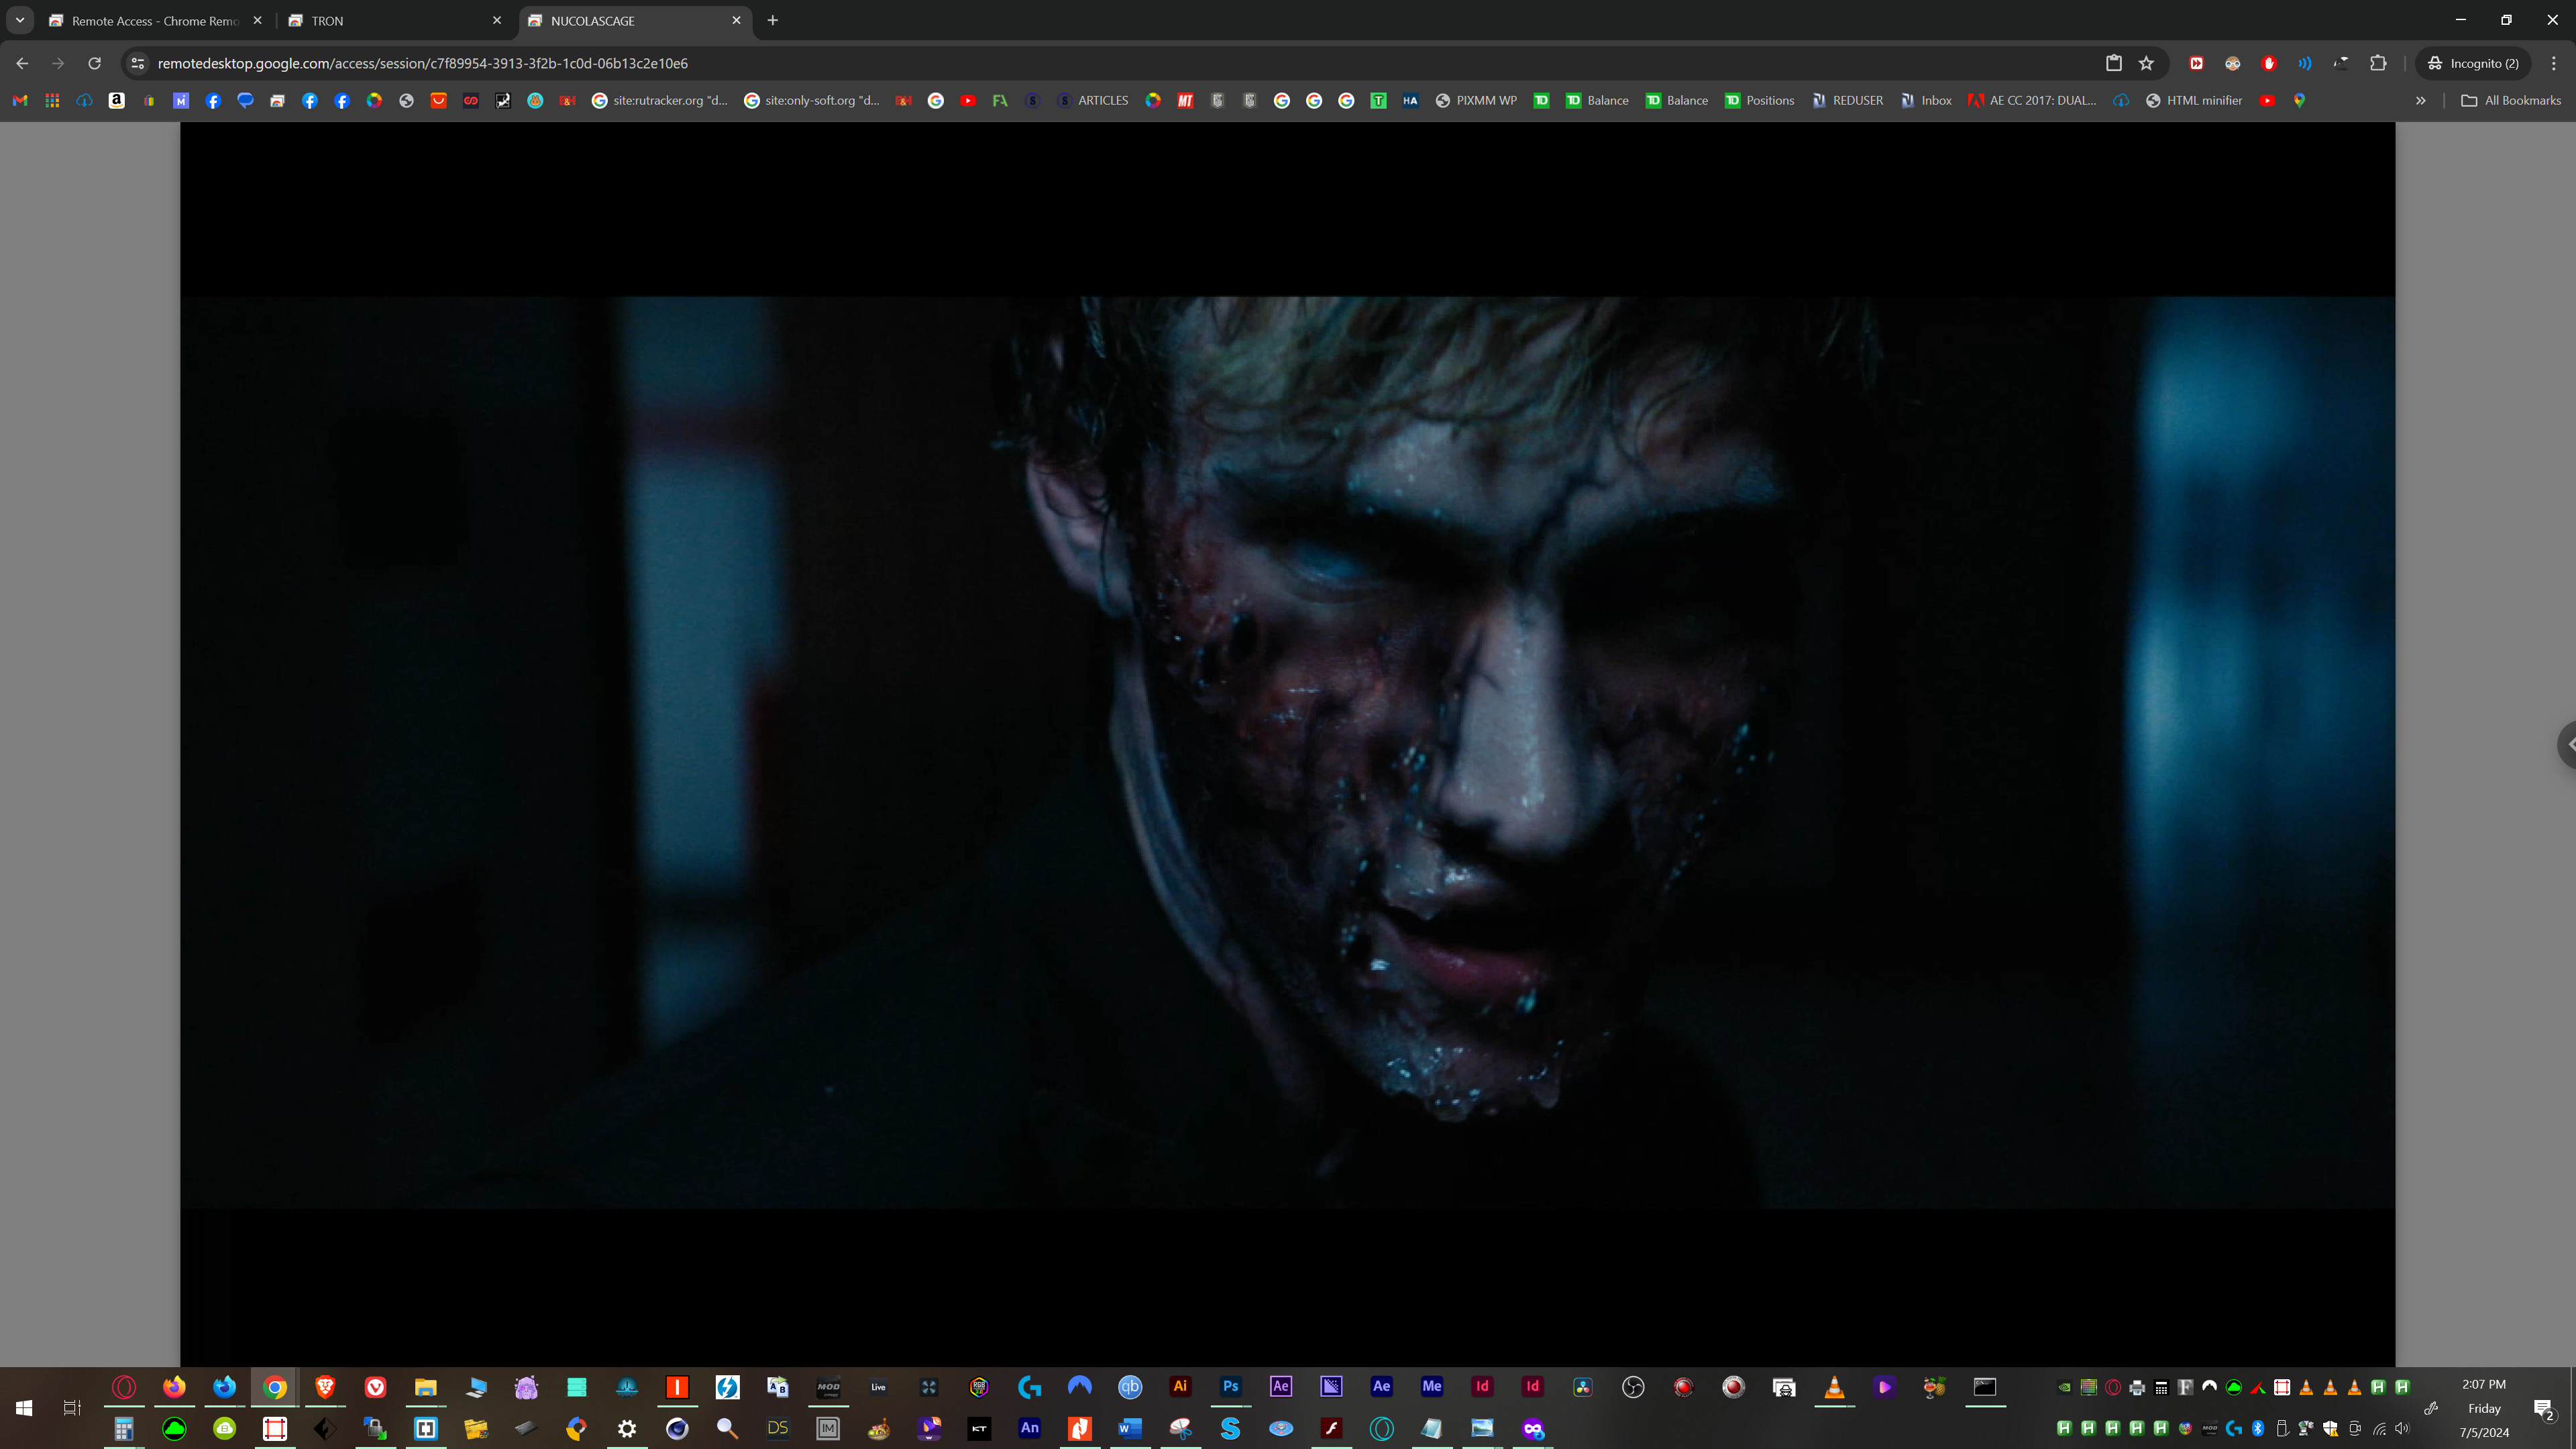
Task: Open the Chrome tab search dropdown
Action: (19, 20)
